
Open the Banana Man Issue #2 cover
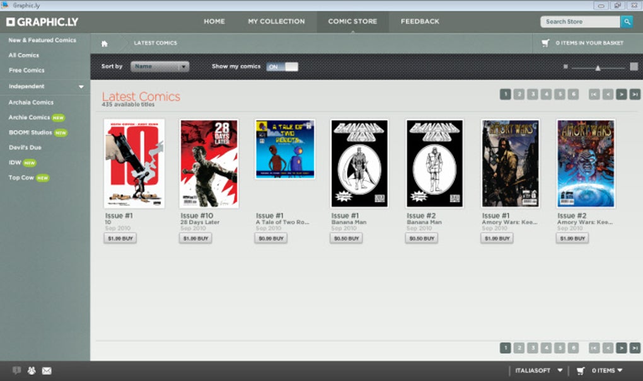435,164
